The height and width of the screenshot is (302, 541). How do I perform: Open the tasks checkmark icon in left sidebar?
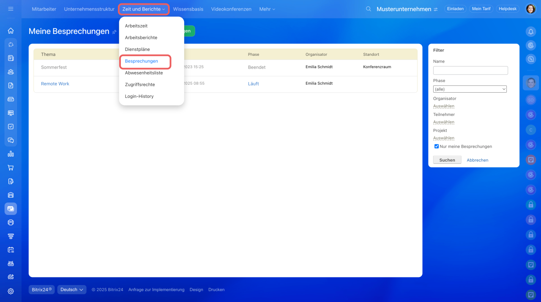[11, 126]
